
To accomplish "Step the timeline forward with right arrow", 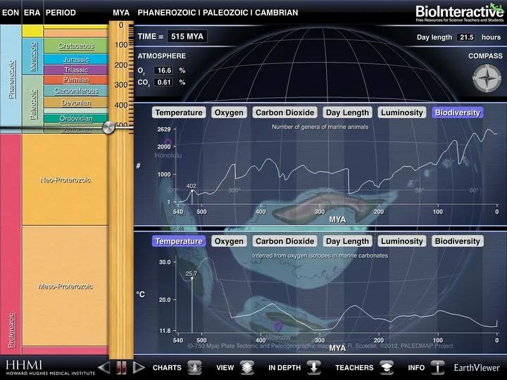I will click(139, 367).
